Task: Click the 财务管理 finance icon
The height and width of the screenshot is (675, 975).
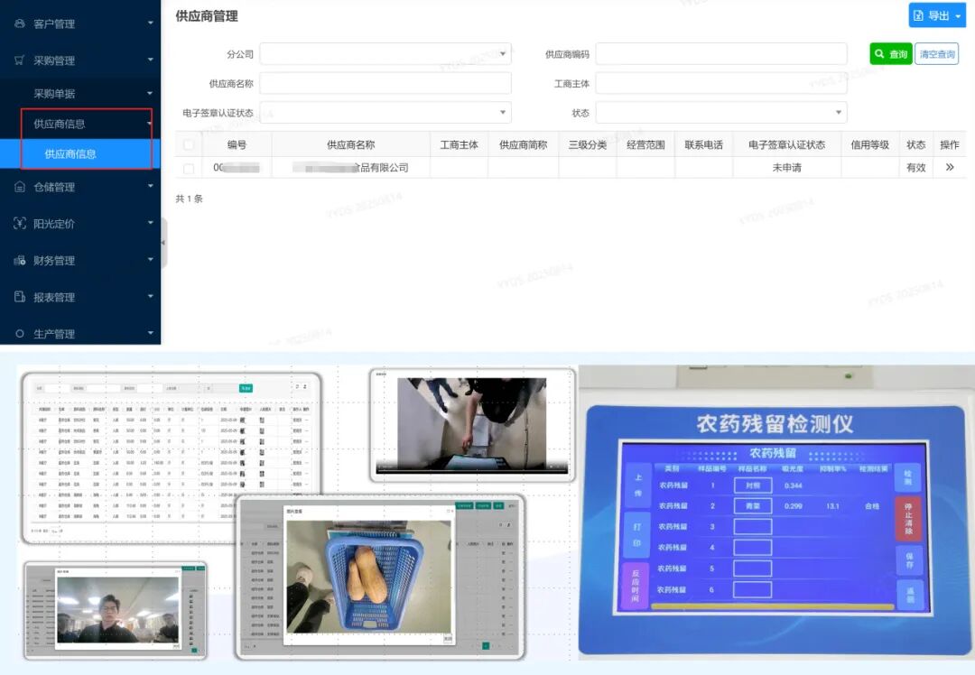Action: point(20,260)
